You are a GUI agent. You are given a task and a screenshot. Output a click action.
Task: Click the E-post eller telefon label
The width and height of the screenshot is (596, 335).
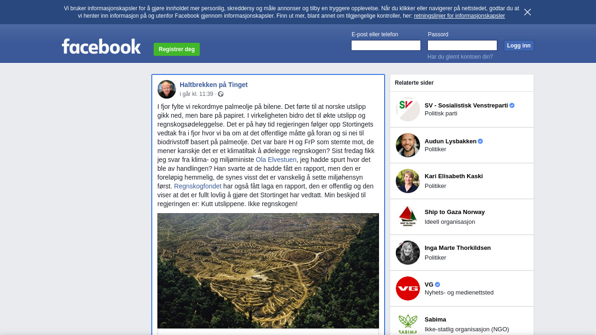[375, 34]
